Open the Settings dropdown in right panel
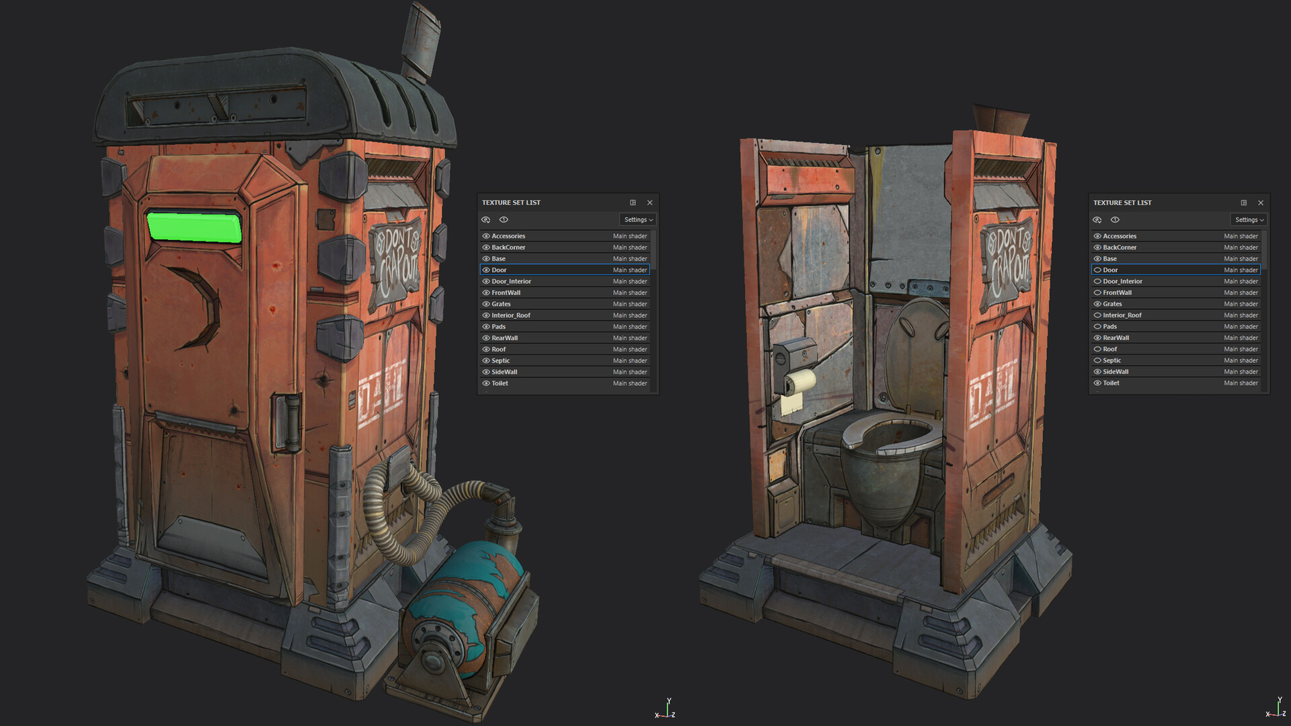This screenshot has height=726, width=1291. pos(1248,219)
